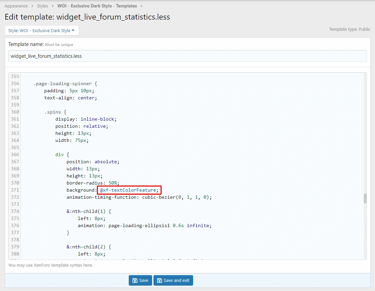
Task: Focus the Template name input field
Action: pos(187,56)
